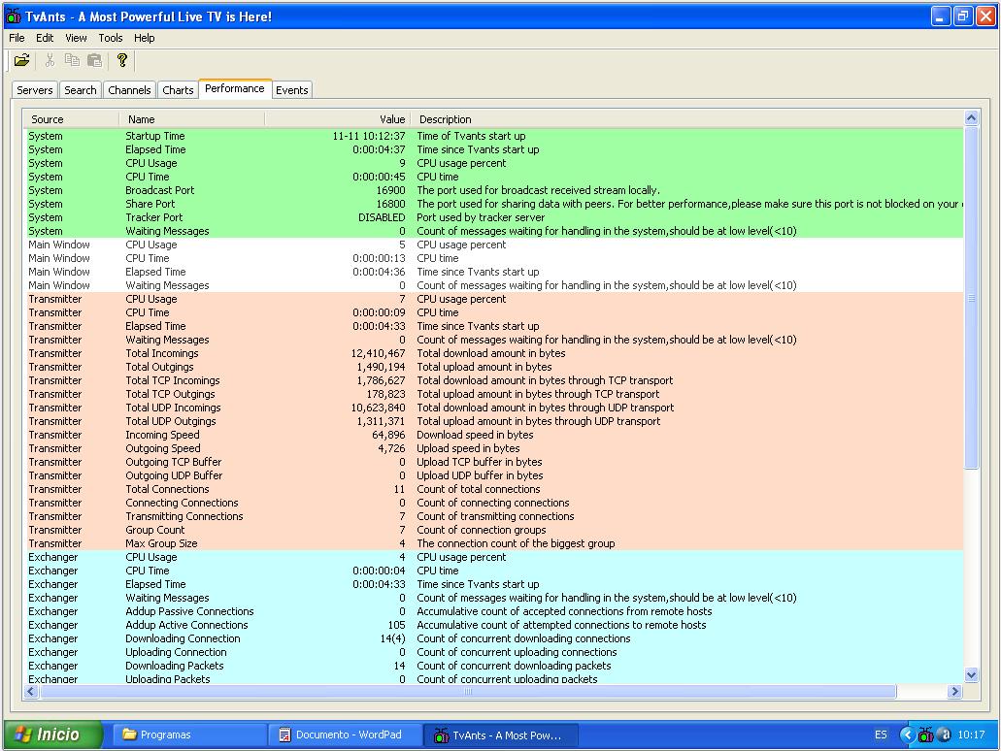Viewport: 1001px width, 751px height.
Task: Click the taskbar clock showing 10:17
Action: (x=971, y=735)
